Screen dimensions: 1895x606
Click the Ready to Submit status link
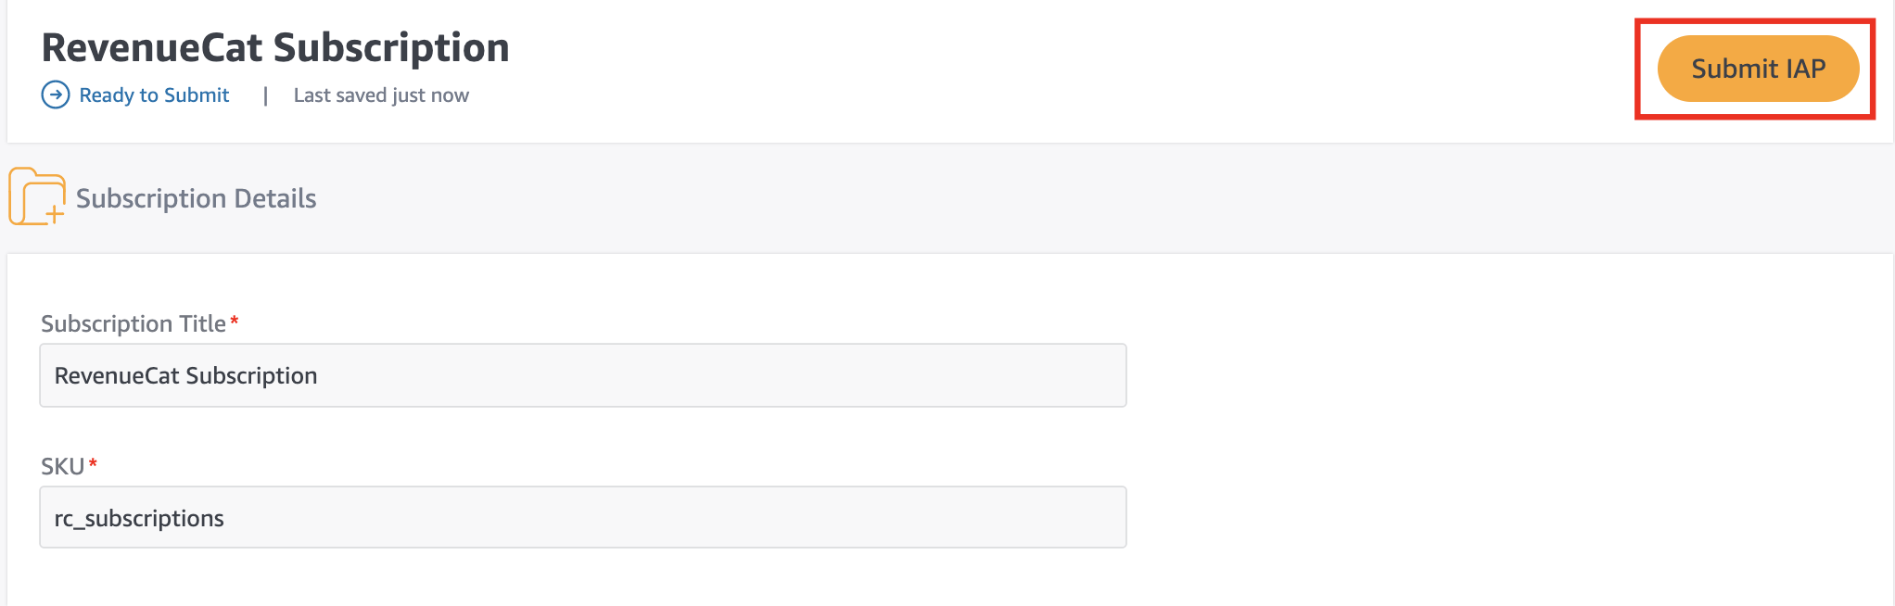click(x=154, y=95)
